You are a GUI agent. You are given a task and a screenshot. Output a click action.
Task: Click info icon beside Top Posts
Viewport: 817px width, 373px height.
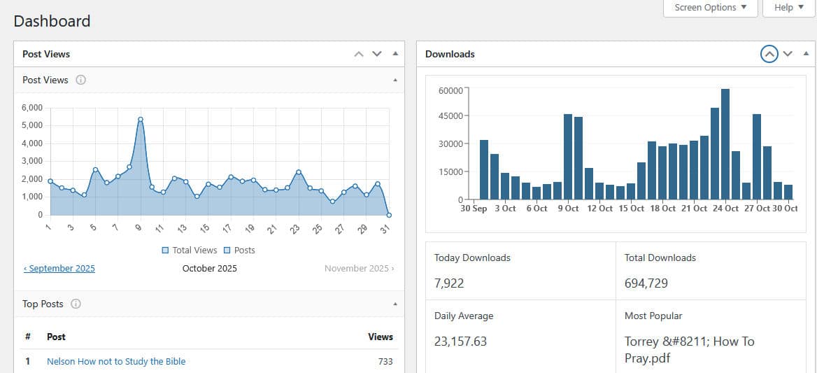coord(76,304)
